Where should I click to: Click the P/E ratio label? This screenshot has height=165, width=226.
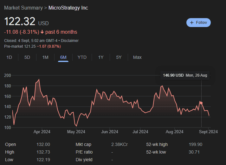84,152
